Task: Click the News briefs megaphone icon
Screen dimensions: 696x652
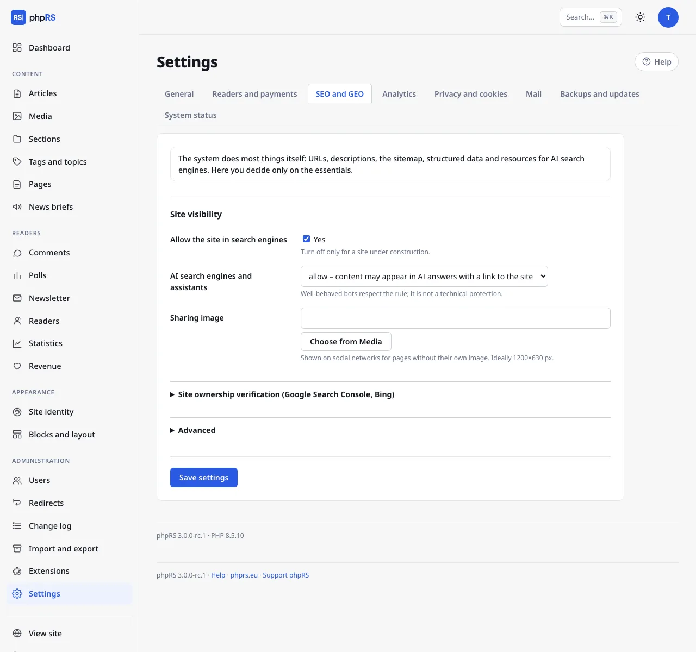Action: [x=17, y=207]
